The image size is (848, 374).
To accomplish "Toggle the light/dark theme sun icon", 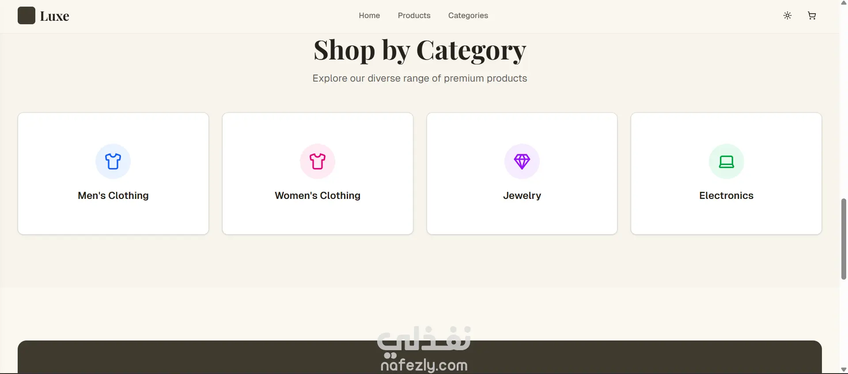I will coord(787,15).
